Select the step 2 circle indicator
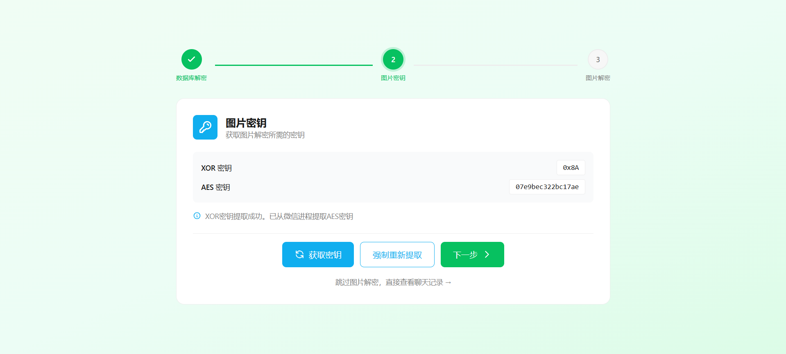The image size is (786, 354). tap(393, 59)
